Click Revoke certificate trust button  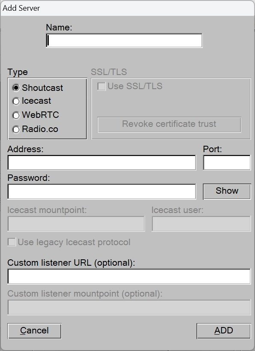(169, 124)
